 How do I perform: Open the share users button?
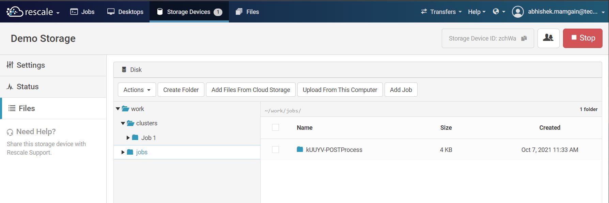[x=548, y=38]
